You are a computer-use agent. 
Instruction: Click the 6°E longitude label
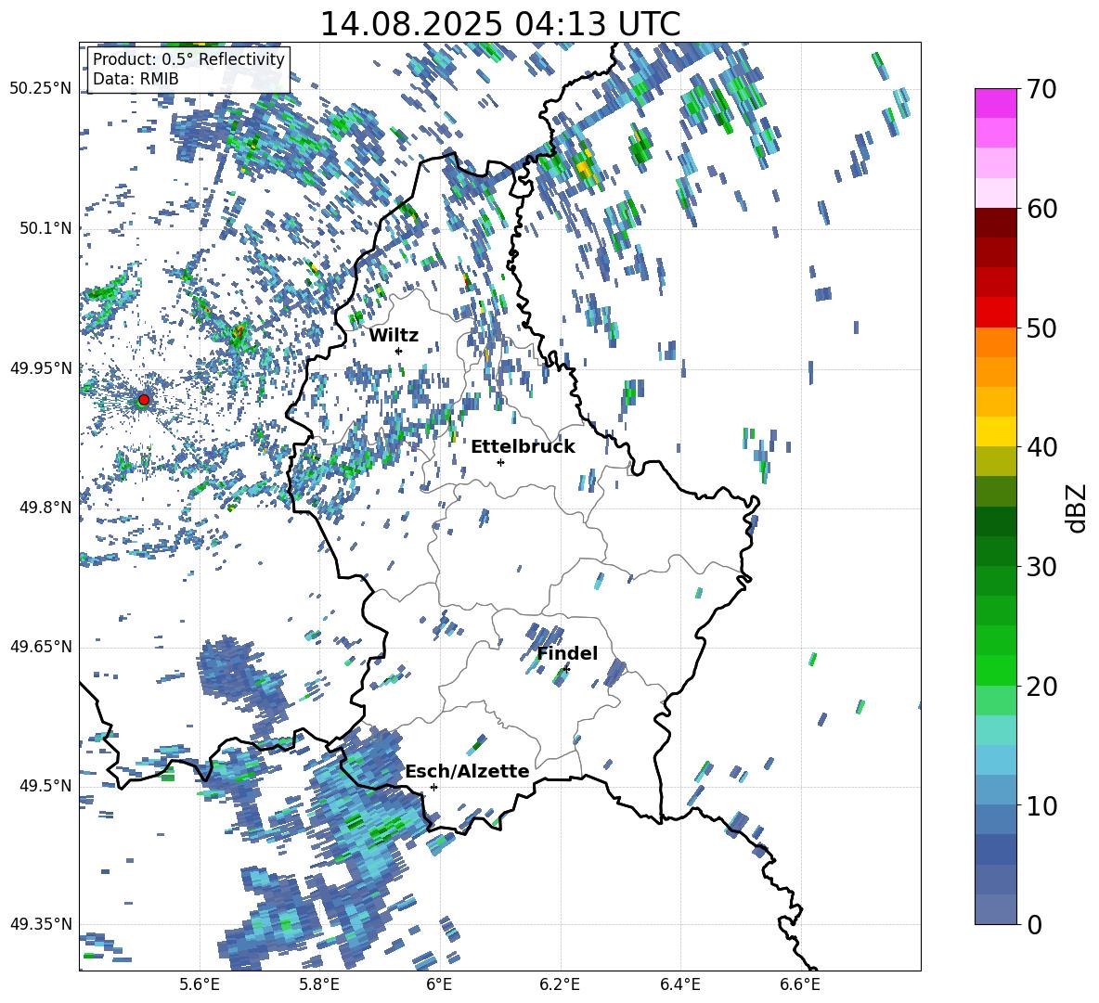(439, 984)
